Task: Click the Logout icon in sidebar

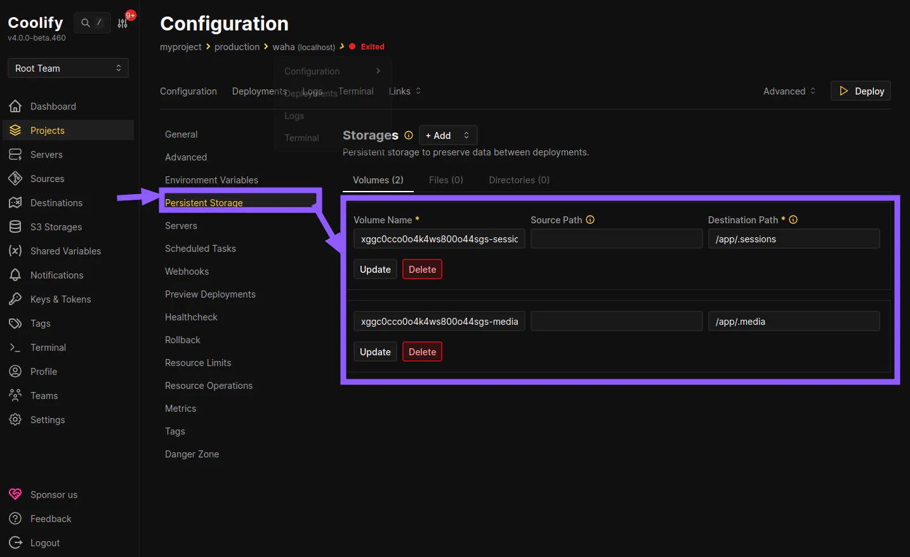Action: (15, 543)
